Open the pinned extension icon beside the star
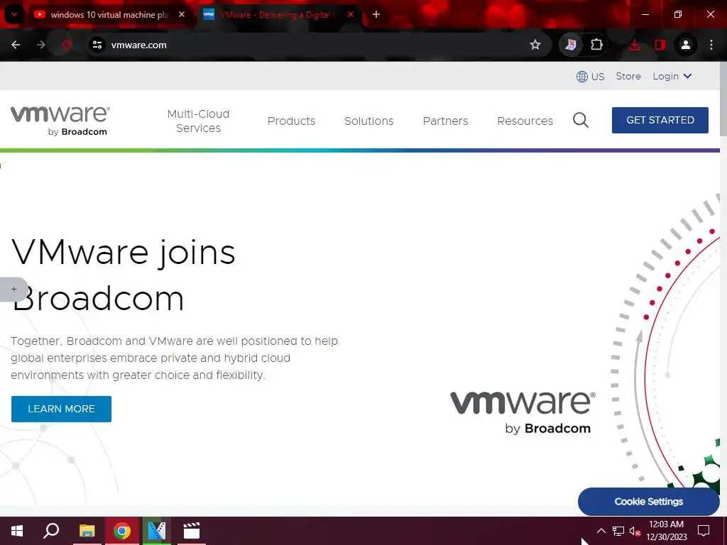This screenshot has width=727, height=545. click(x=571, y=45)
